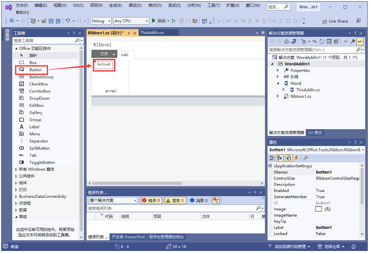Toggle auto-hide pin of Properties panel
This screenshot has height=253, width=369.
[355, 142]
